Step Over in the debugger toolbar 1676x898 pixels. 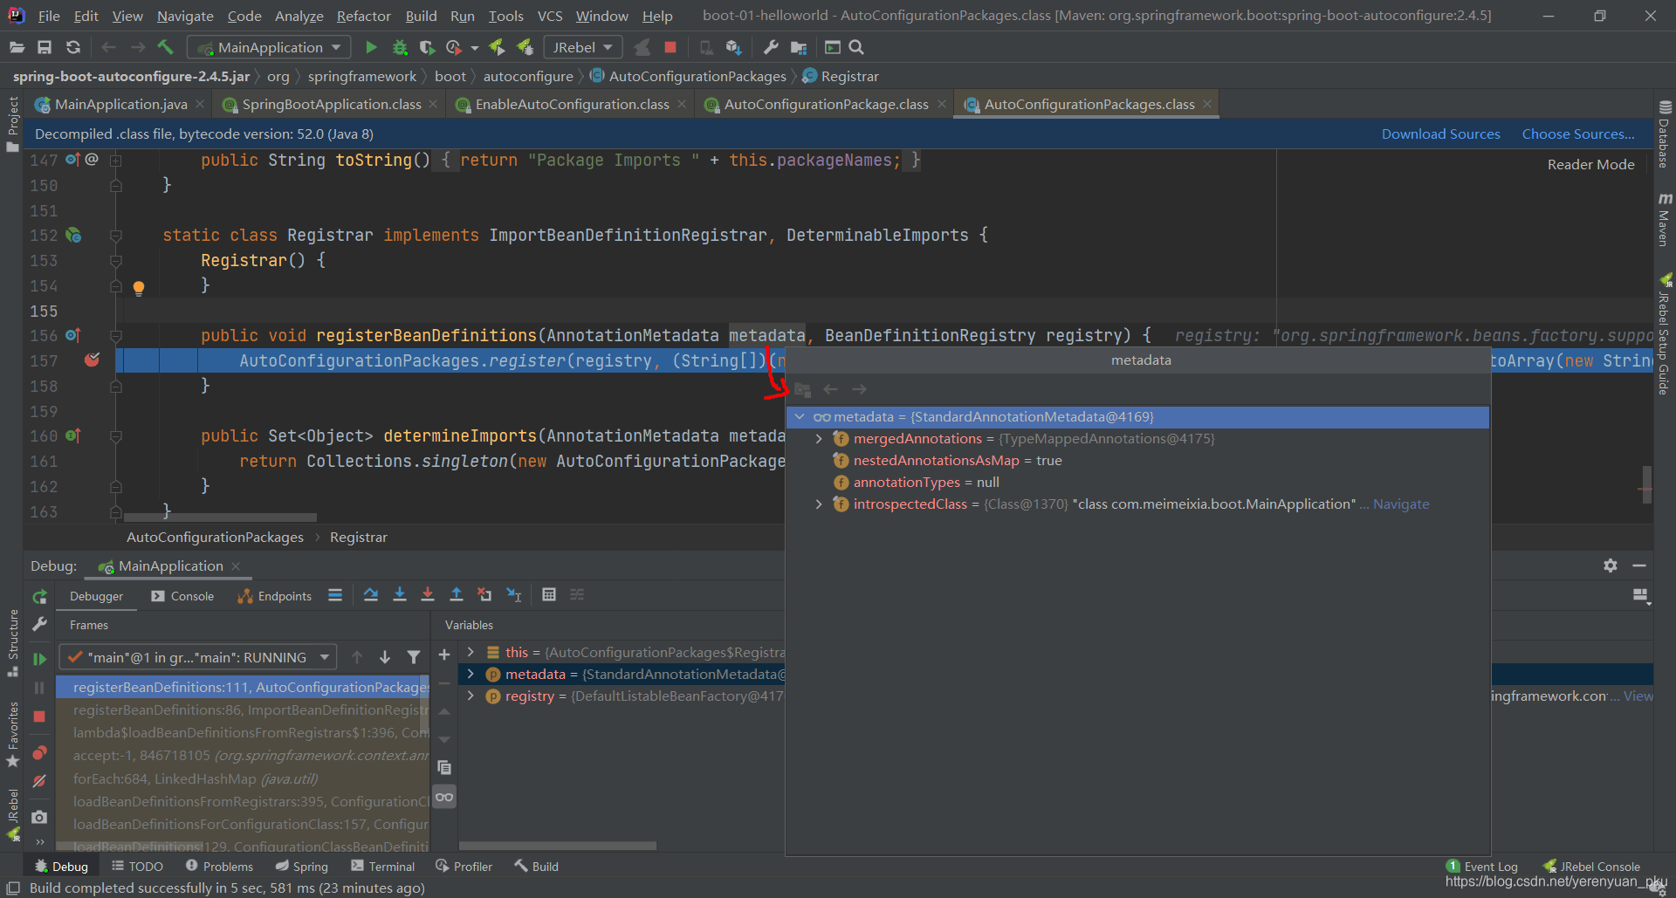[371, 594]
